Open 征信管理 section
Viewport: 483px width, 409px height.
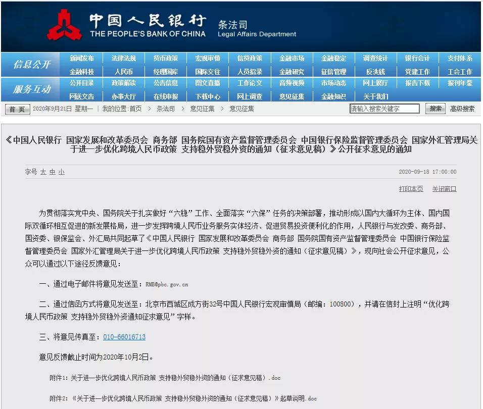click(333, 72)
